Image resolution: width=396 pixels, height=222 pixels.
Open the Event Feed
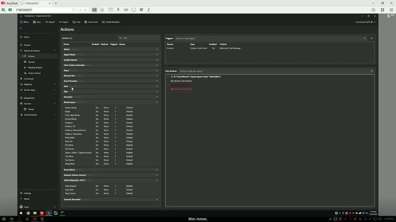tap(91, 22)
